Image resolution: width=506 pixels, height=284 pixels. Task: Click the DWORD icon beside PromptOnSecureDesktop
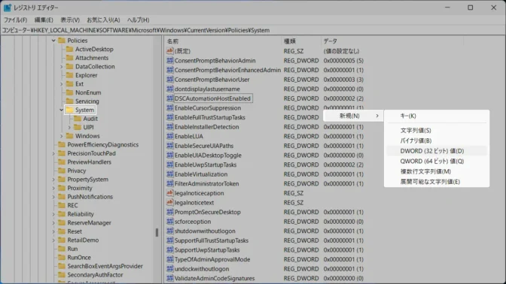pyautogui.click(x=169, y=212)
